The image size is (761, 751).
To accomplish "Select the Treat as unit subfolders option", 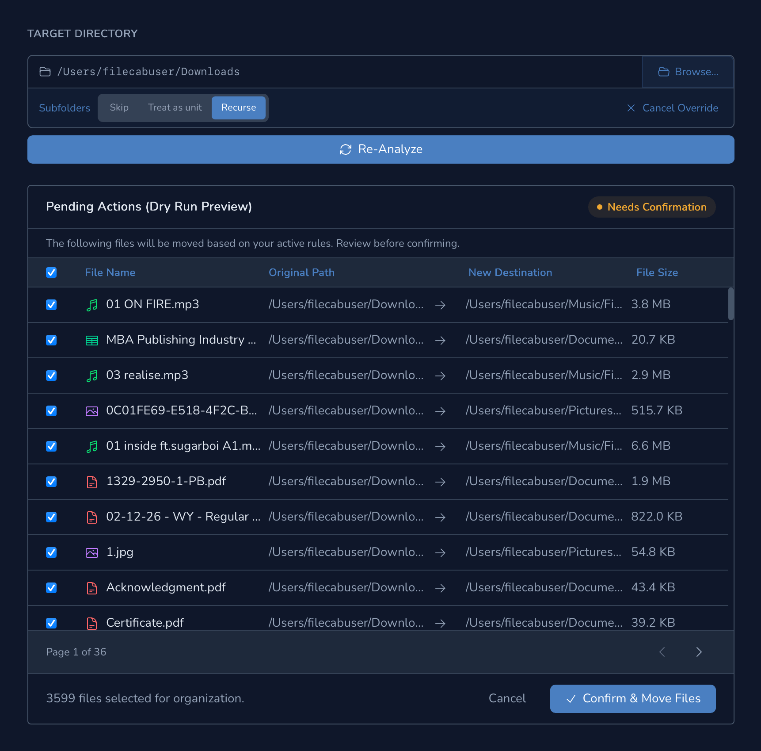I will point(175,107).
